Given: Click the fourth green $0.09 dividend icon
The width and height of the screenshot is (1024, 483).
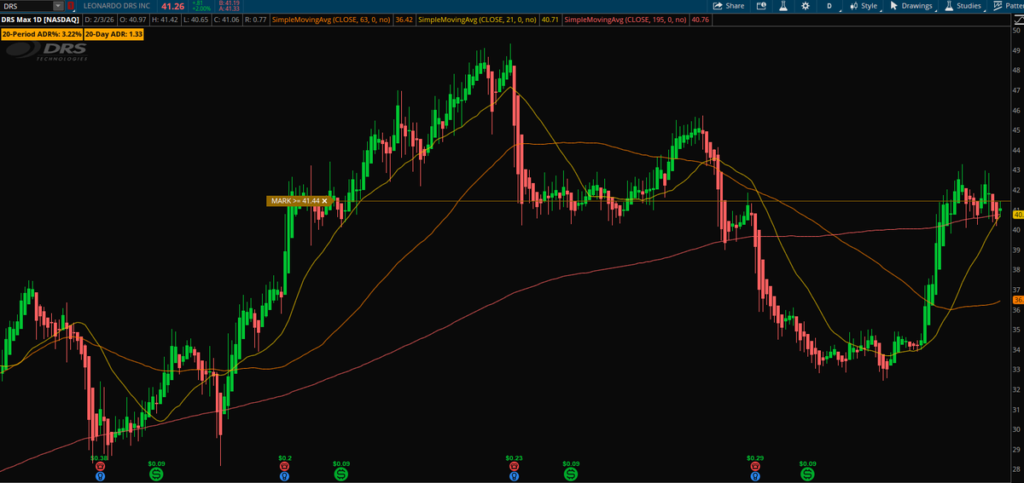Looking at the screenshot, I should 807,473.
